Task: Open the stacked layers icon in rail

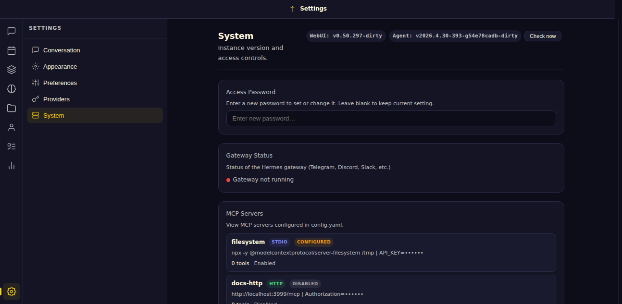Action: 12,70
